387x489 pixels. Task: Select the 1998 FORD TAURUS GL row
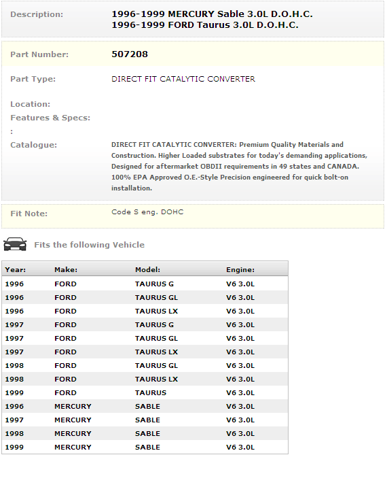pyautogui.click(x=145, y=365)
